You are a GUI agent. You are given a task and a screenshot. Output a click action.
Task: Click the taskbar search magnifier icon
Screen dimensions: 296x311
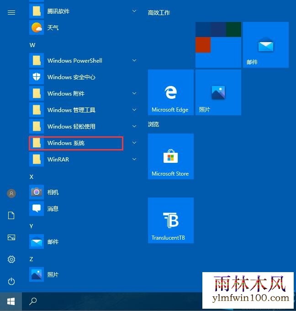[33, 301]
